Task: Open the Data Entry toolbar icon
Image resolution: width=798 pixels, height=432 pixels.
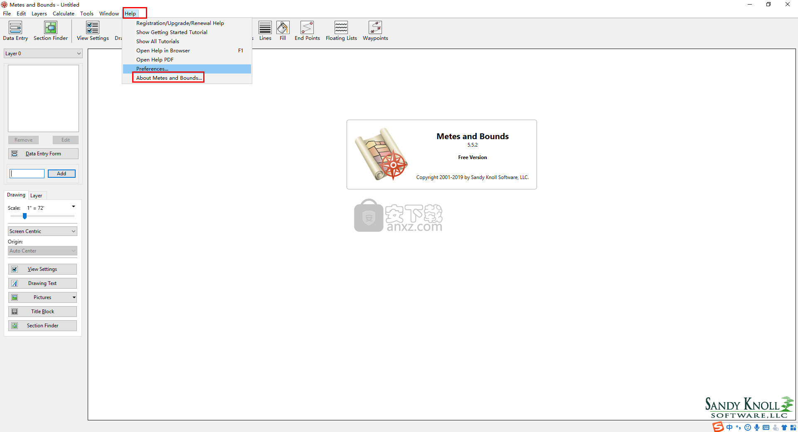Action: tap(15, 31)
